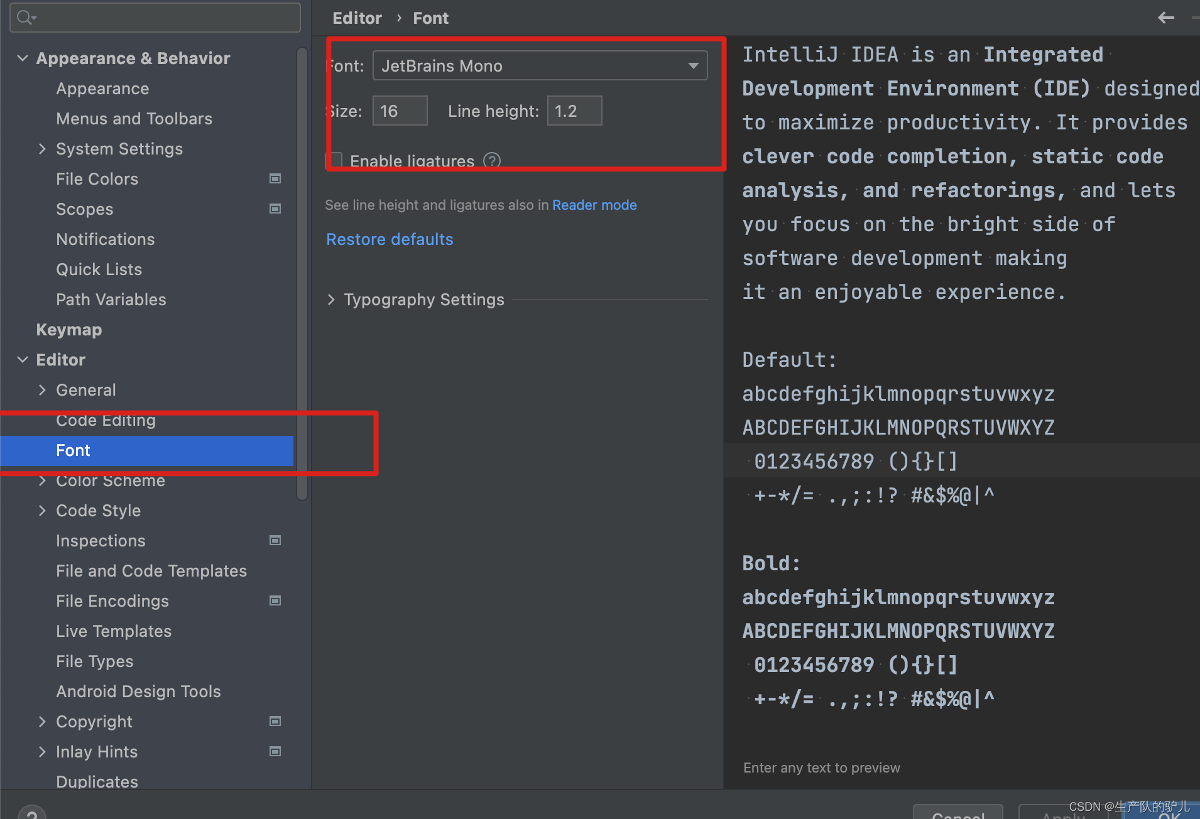This screenshot has height=819, width=1200.
Task: Click the back arrow in the header
Action: click(1165, 18)
